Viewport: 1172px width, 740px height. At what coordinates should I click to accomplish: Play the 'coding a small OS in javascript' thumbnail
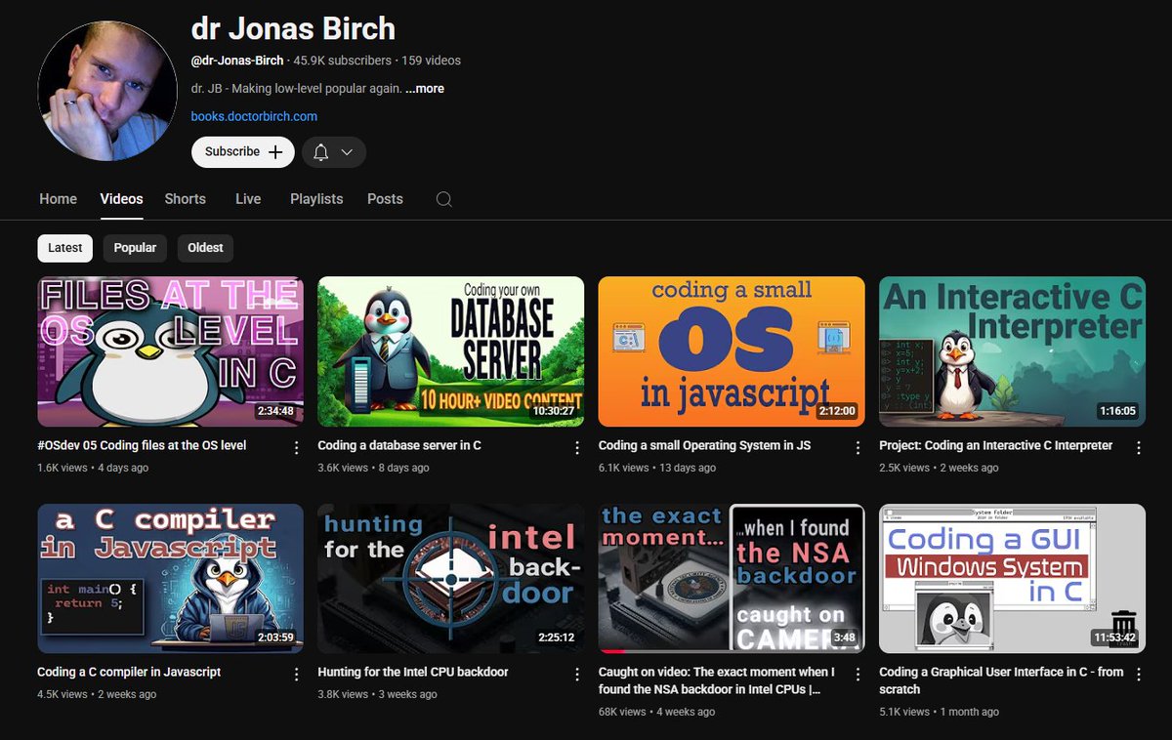click(x=731, y=351)
